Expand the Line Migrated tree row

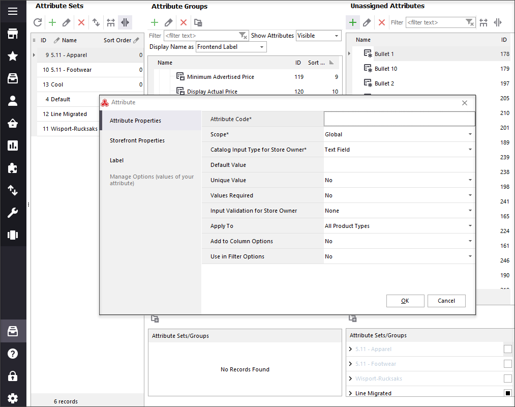point(350,393)
